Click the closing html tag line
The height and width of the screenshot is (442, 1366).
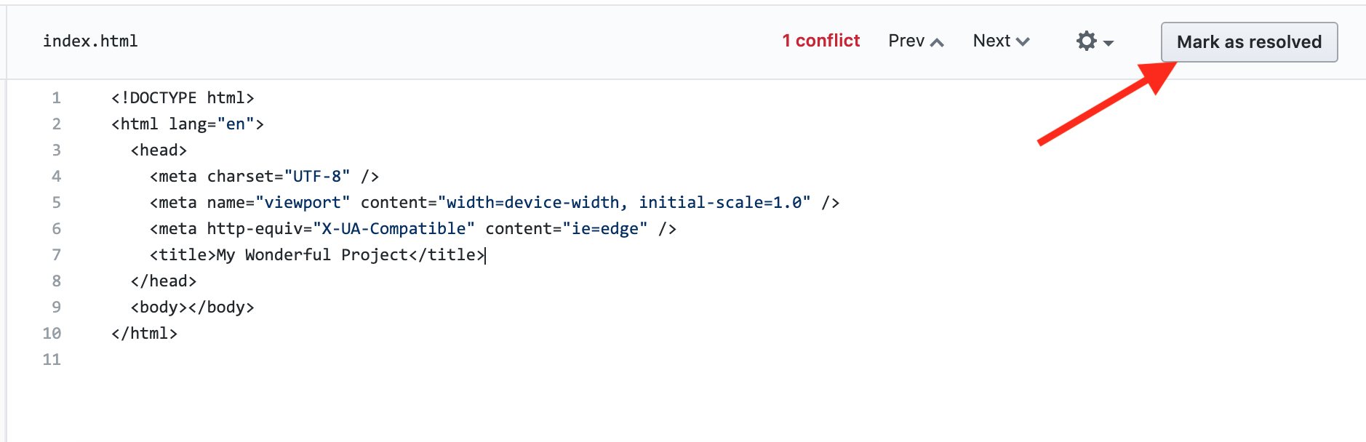(144, 334)
